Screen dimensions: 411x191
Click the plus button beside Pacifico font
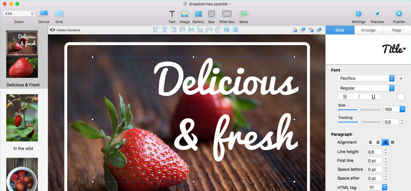[x=401, y=78]
